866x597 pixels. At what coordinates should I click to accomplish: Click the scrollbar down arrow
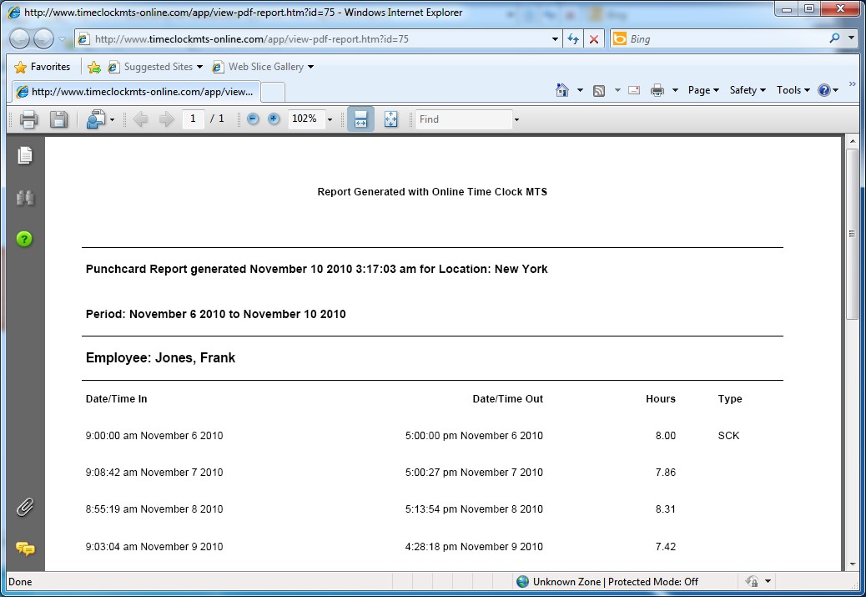click(852, 564)
